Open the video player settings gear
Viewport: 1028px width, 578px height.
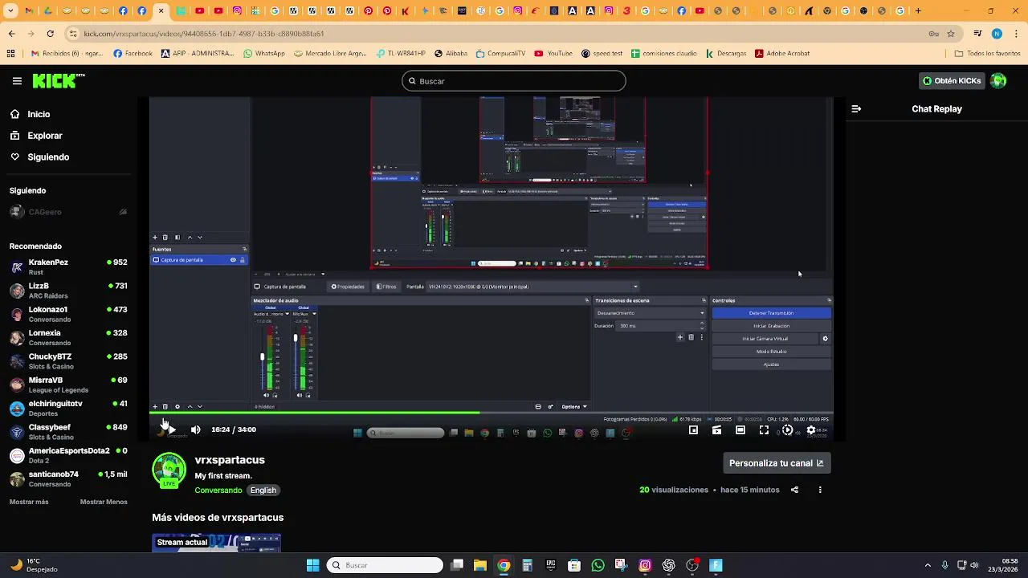pyautogui.click(x=811, y=430)
